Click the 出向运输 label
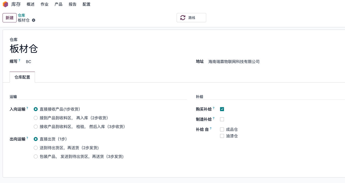This screenshot has width=345, height=183. pos(18,139)
